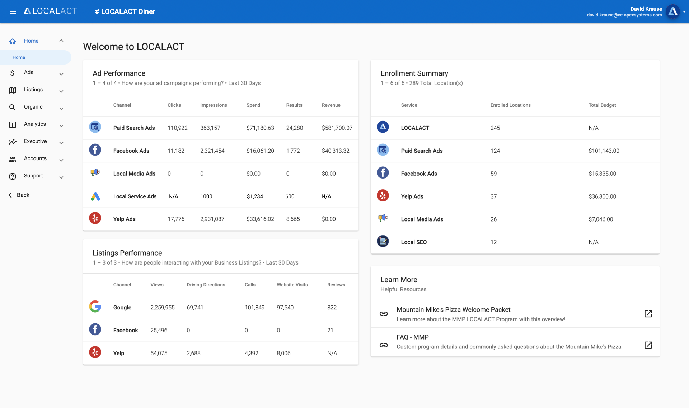Click Google views value 2,259,955

point(163,308)
